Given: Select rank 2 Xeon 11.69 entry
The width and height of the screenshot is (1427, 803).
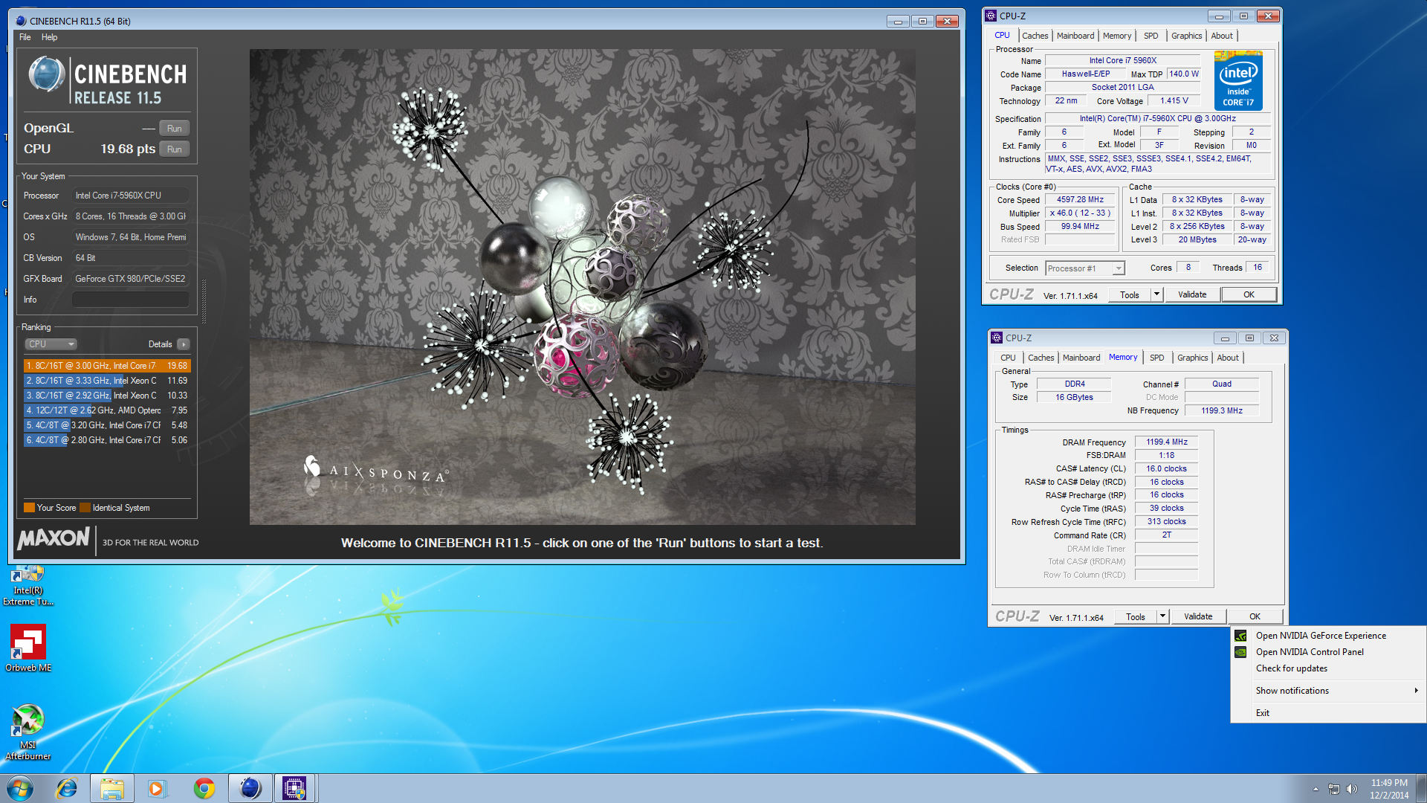Looking at the screenshot, I should pyautogui.click(x=107, y=381).
